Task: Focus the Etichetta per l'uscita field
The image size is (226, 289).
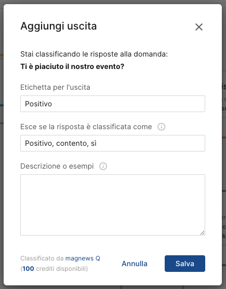Action: pyautogui.click(x=113, y=104)
